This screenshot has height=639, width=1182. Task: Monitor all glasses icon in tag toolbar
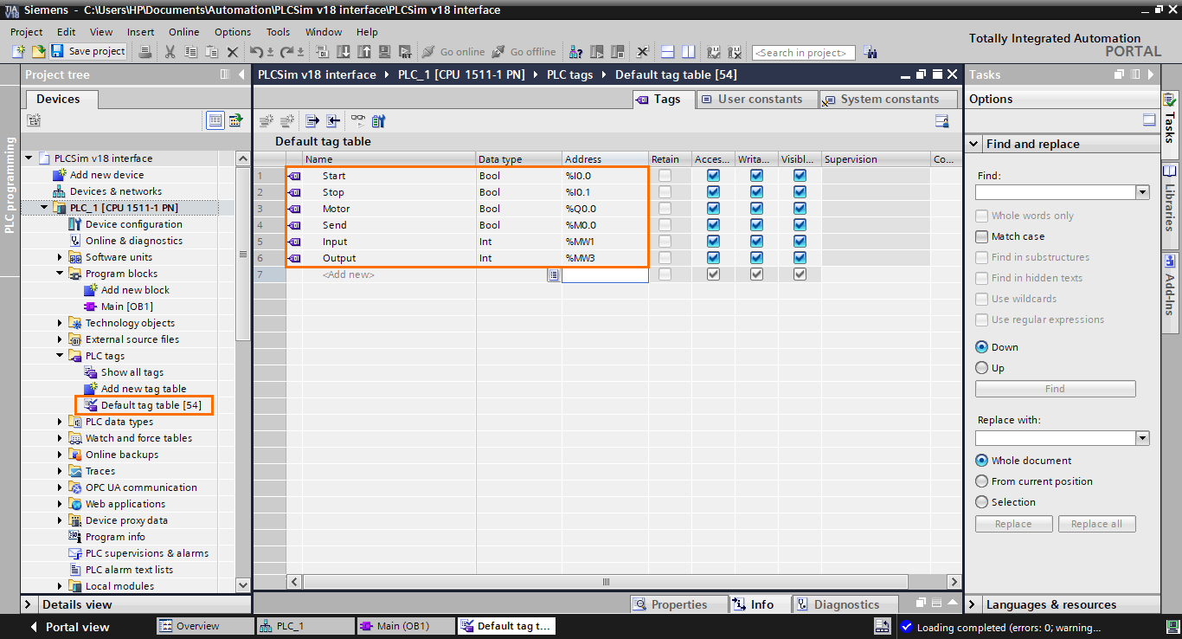pyautogui.click(x=357, y=121)
